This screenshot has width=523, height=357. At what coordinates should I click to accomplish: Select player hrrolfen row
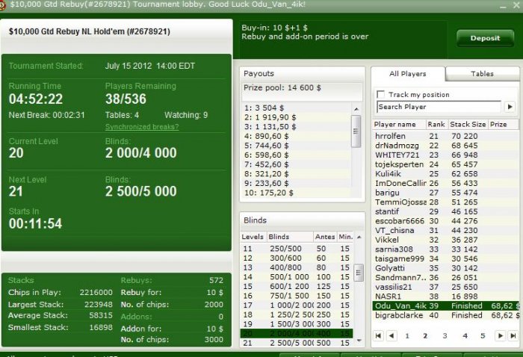pos(445,136)
